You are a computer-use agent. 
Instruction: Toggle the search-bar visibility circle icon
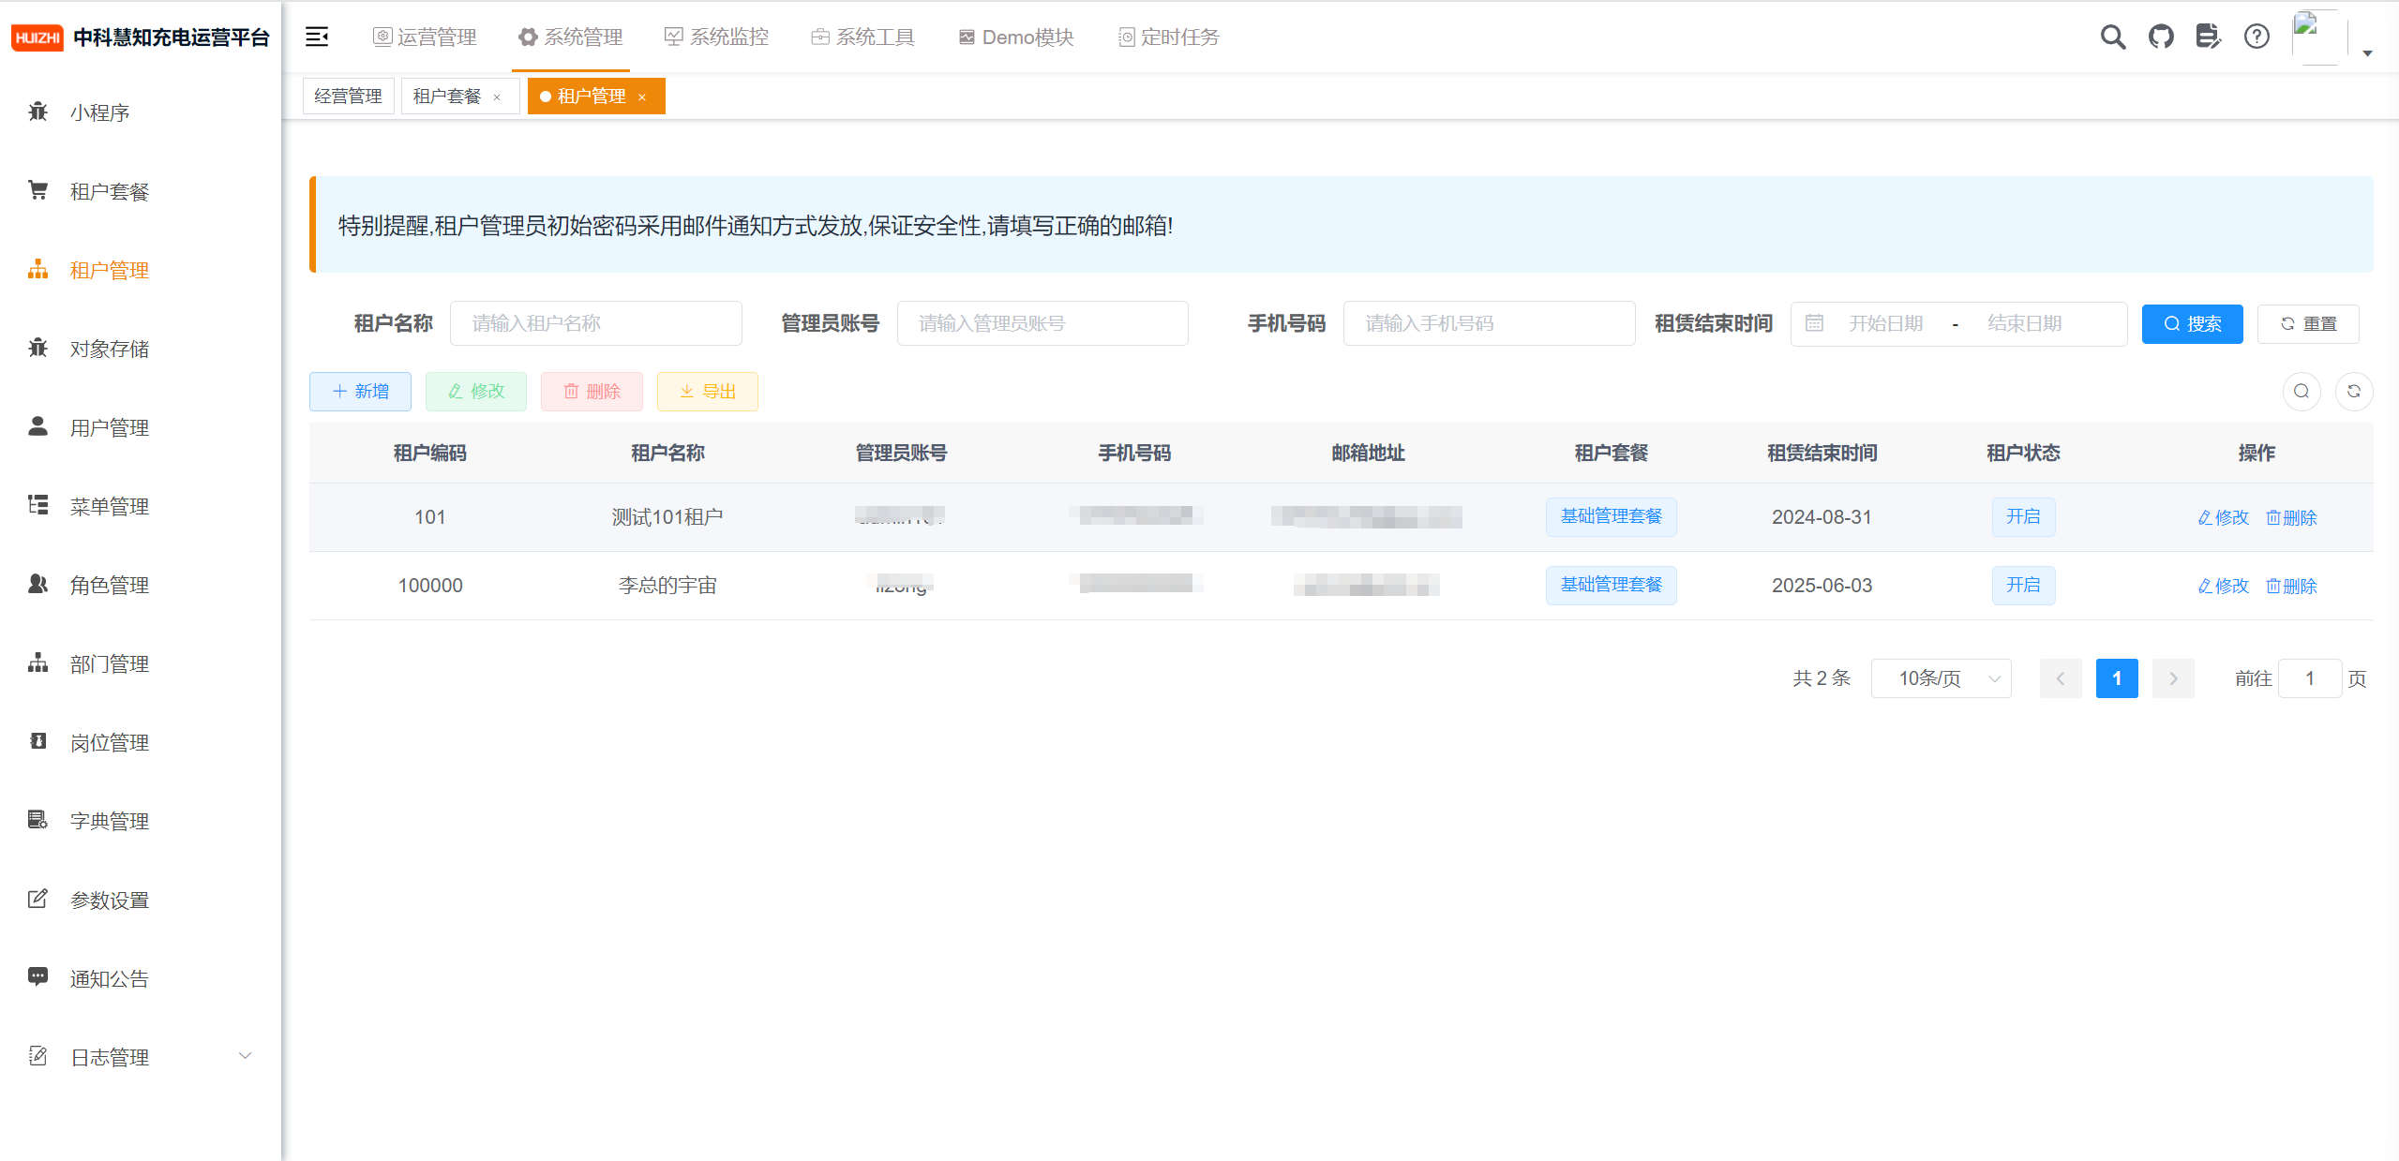pos(2302,392)
